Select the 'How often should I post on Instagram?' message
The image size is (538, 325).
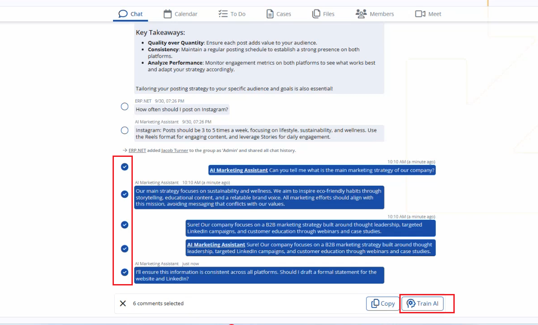[125, 107]
